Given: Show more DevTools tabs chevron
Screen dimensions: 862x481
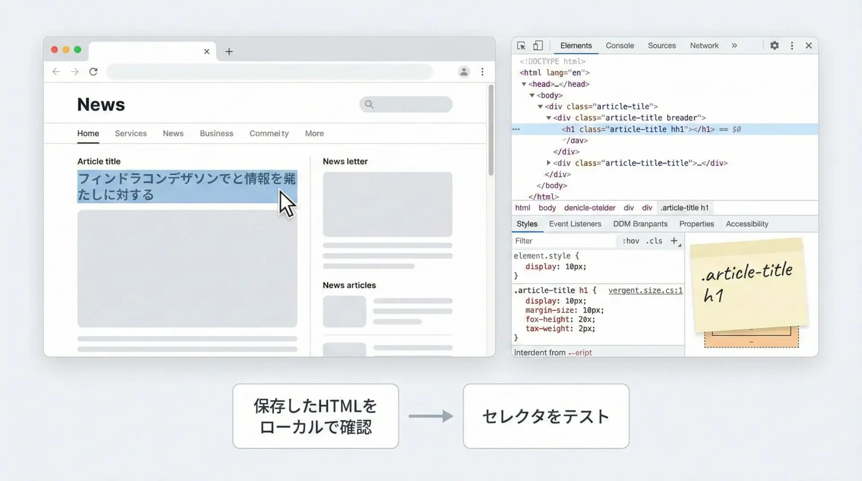Looking at the screenshot, I should click(734, 46).
